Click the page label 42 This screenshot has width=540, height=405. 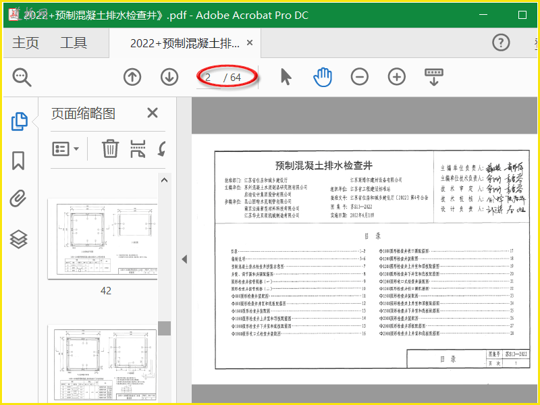click(106, 291)
